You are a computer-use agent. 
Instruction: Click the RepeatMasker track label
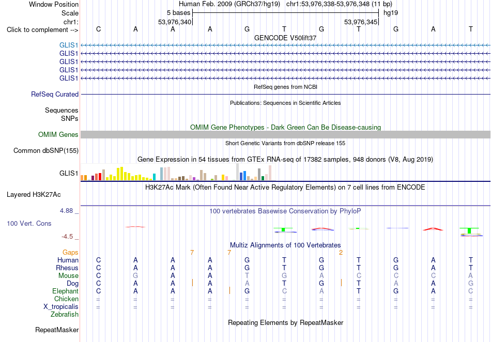[x=57, y=330]
